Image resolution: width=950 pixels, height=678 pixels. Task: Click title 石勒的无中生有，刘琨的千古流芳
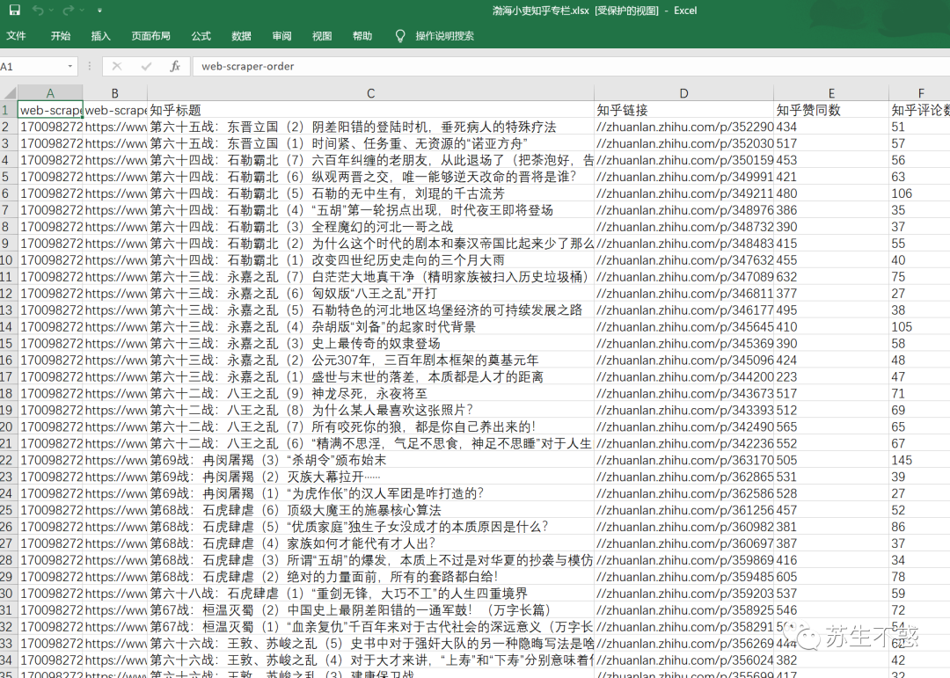coord(408,193)
